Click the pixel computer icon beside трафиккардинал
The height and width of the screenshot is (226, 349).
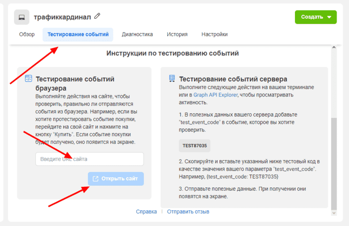coord(22,17)
